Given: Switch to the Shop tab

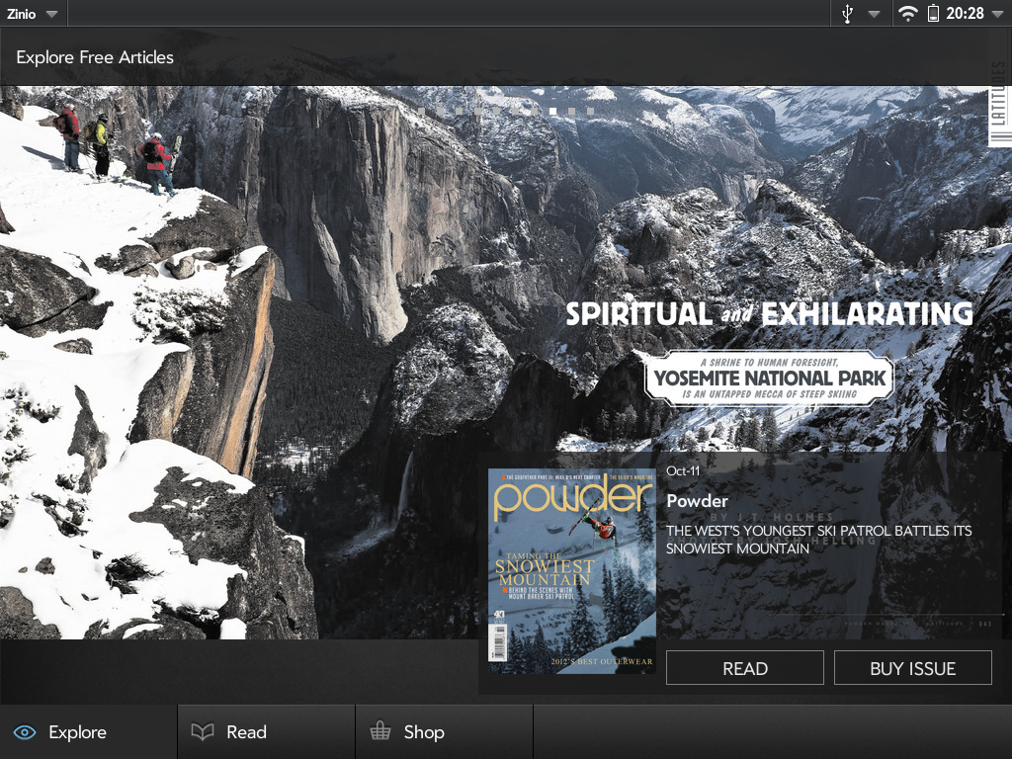Looking at the screenshot, I should [x=444, y=732].
